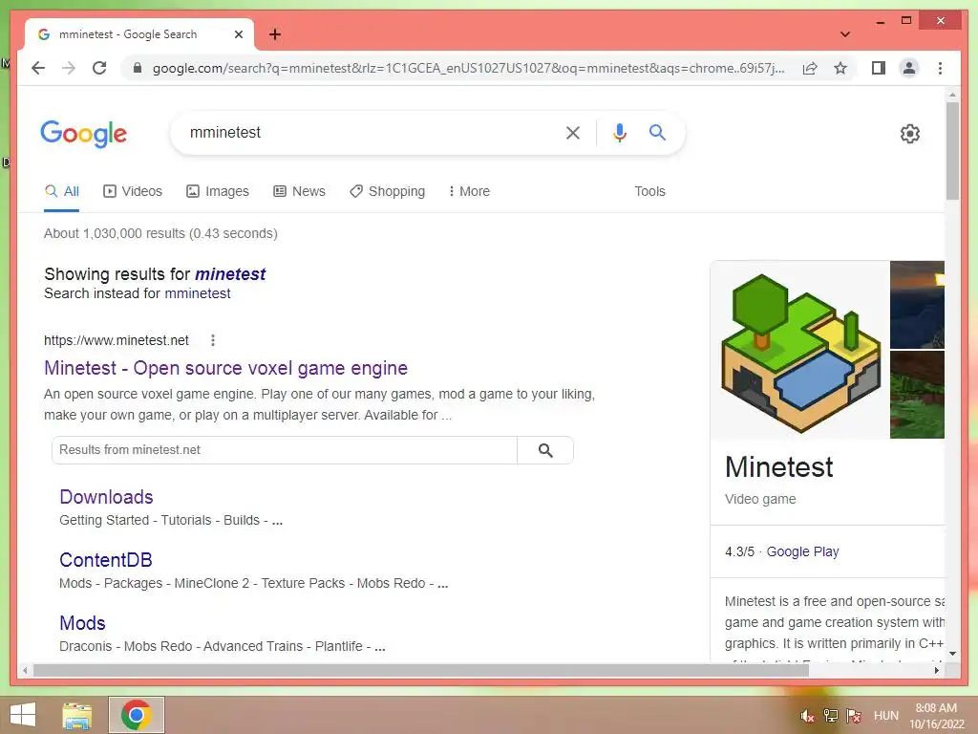Click the scroll left arrow

point(25,670)
